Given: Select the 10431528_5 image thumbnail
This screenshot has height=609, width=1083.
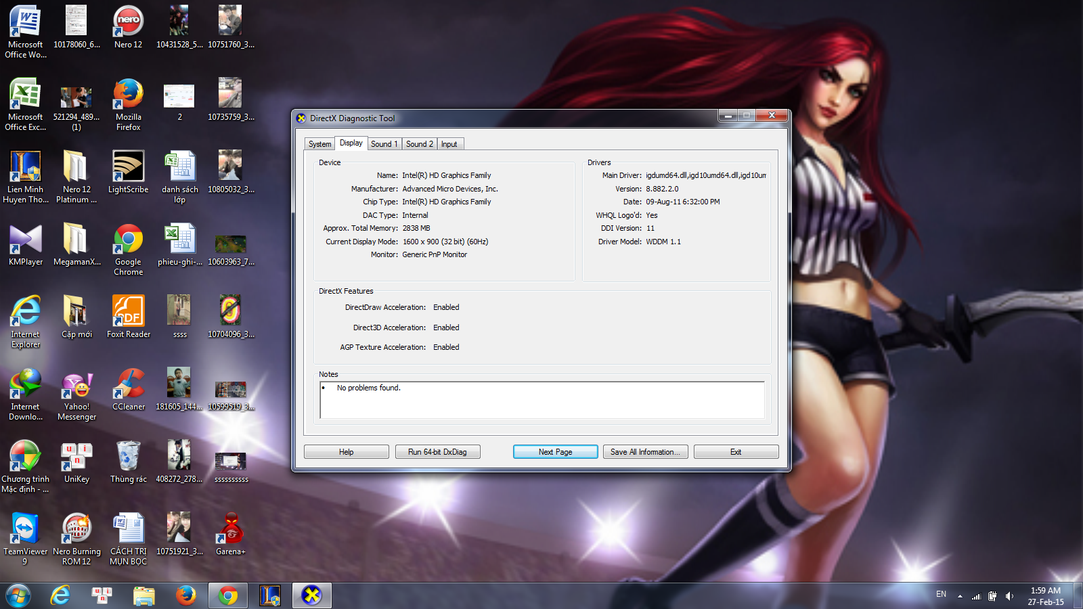Looking at the screenshot, I should pyautogui.click(x=179, y=27).
